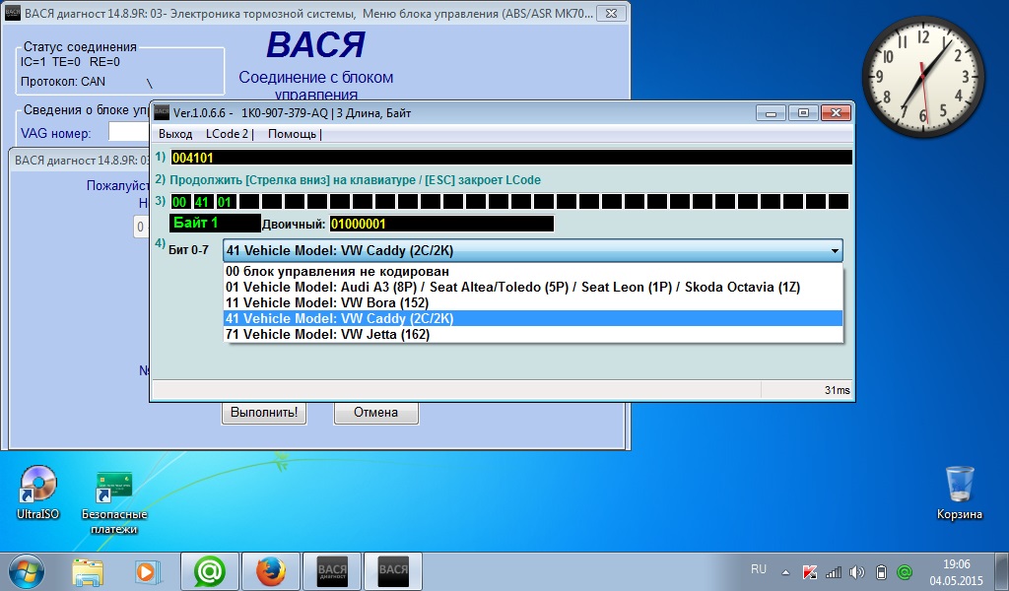Show hidden tray icons arrow
The height and width of the screenshot is (591, 1009).
[x=785, y=571]
